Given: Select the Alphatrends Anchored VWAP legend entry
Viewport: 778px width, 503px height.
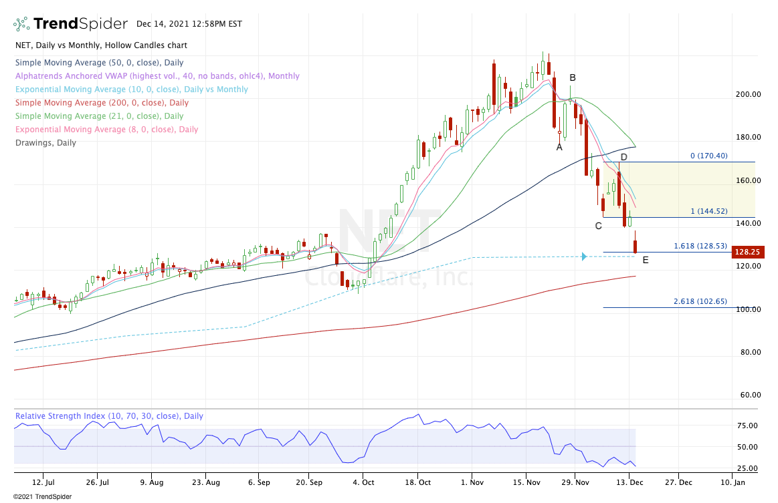Looking at the screenshot, I should [157, 76].
